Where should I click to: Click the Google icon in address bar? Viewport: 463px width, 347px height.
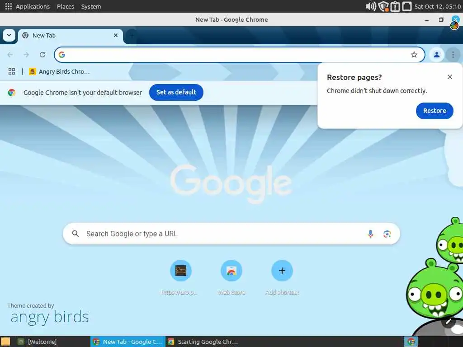61,55
